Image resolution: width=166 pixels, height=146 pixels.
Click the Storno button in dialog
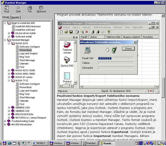pos(128,48)
